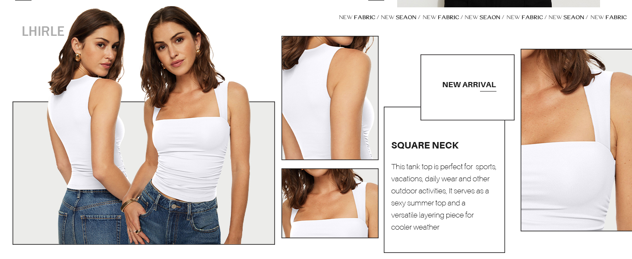Click the tank top description paragraph

point(444,197)
